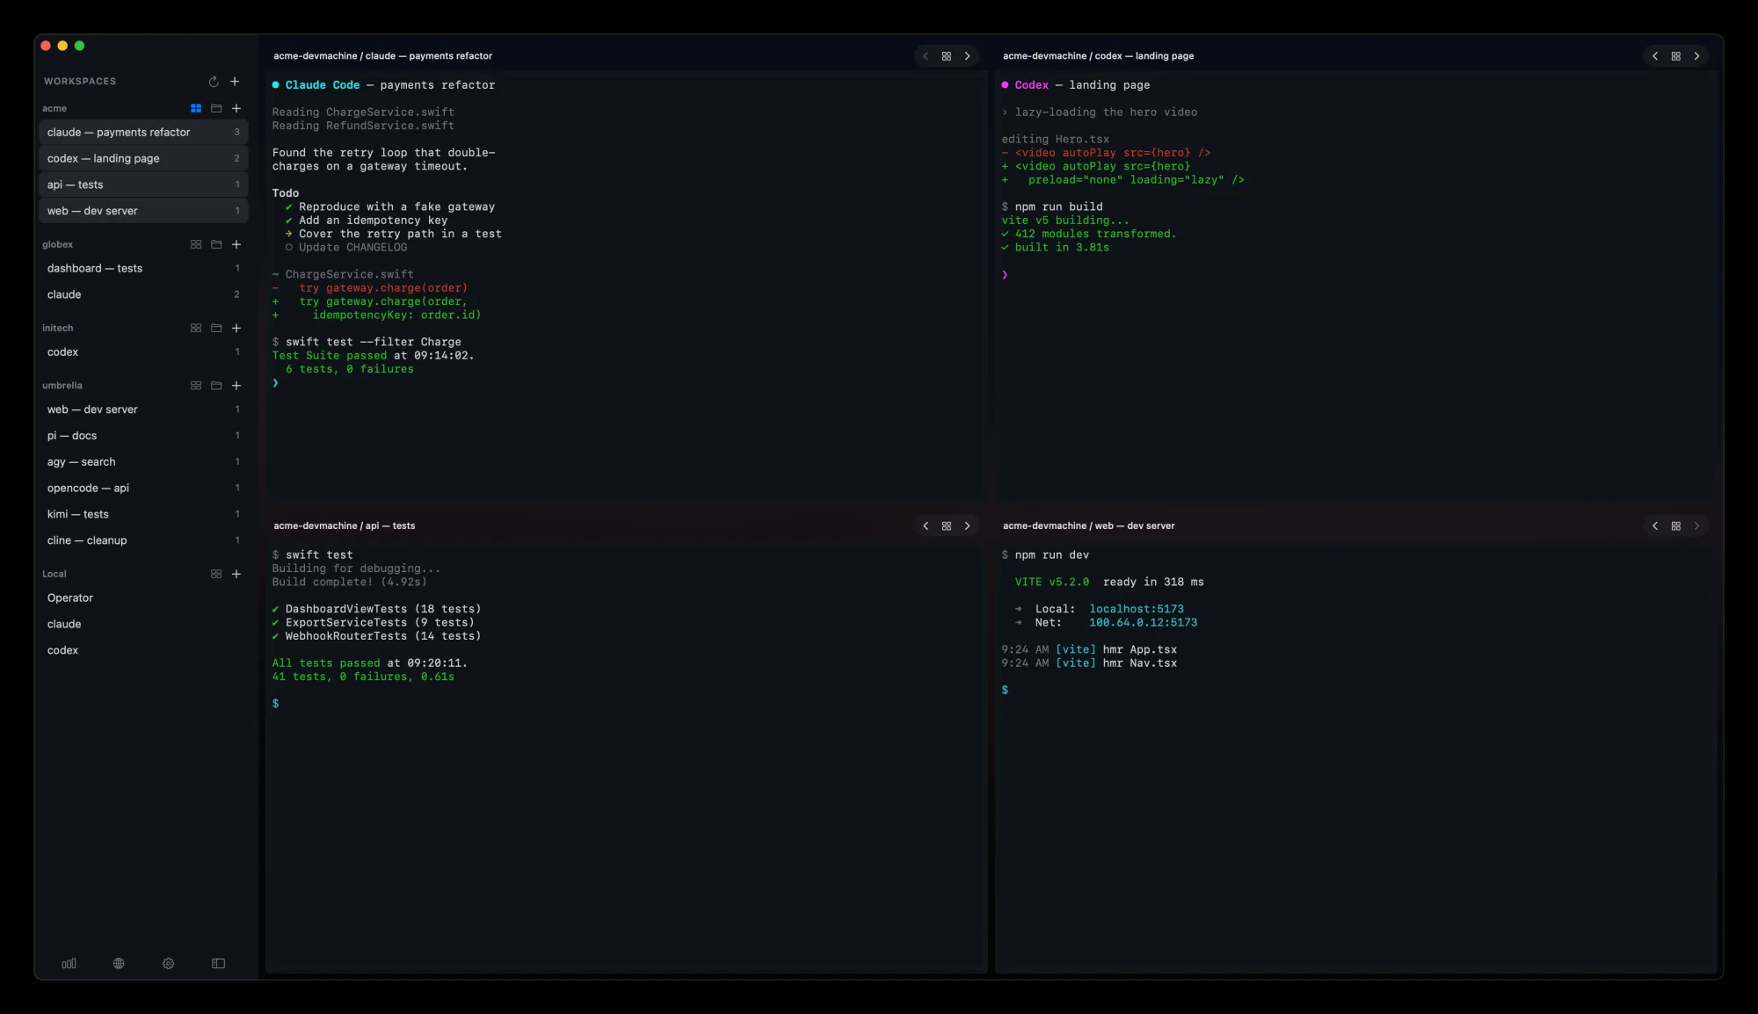Open the globe network icon
This screenshot has width=1758, height=1014.
pyautogui.click(x=119, y=964)
